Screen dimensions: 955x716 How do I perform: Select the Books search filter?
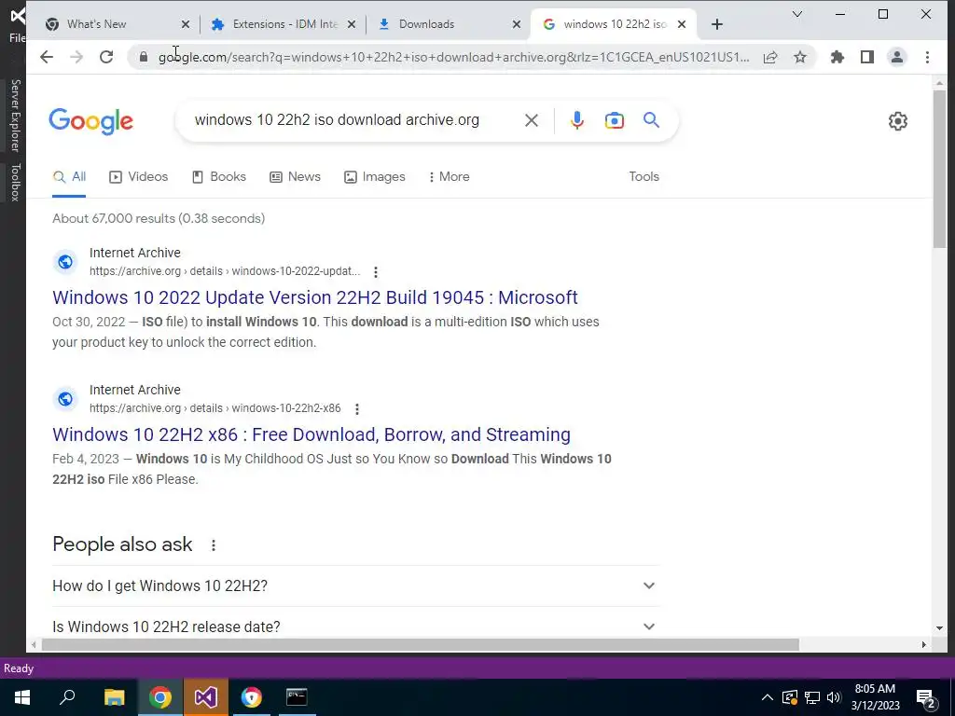click(x=218, y=177)
